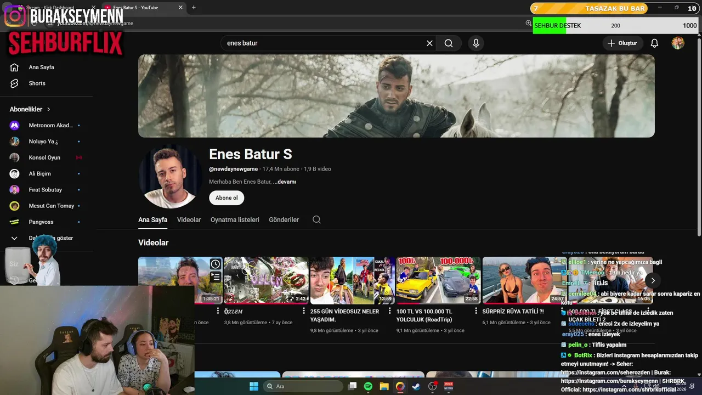Viewport: 702px width, 395px height.
Task: Expand the sidebar subscriptions with the down chevron
Action: (x=15, y=238)
